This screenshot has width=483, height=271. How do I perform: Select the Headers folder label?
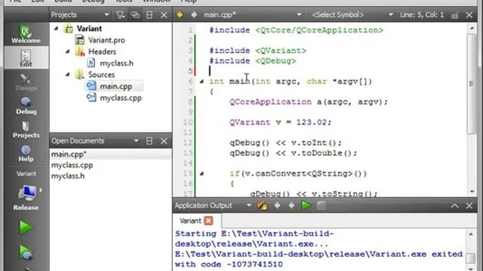coord(102,52)
